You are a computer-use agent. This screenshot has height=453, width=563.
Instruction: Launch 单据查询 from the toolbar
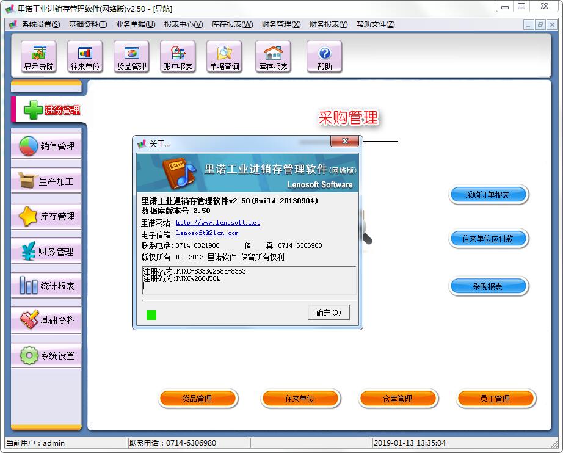click(224, 57)
